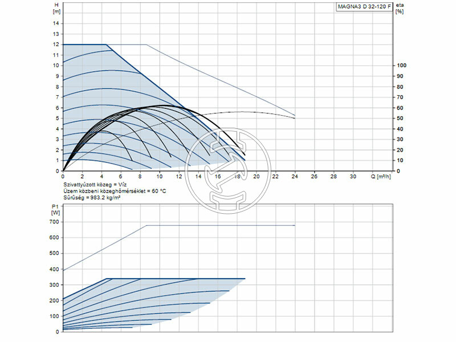Viewport: 456px width, 342px height.
Task: Click the 14 tick on the H axis
Action: [x=56, y=23]
